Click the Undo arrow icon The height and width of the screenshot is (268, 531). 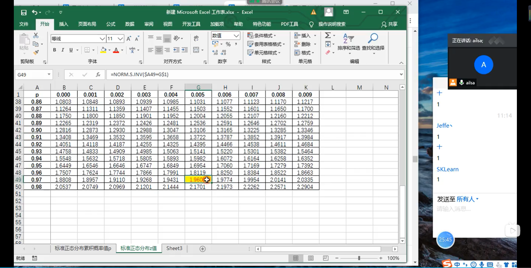point(35,12)
